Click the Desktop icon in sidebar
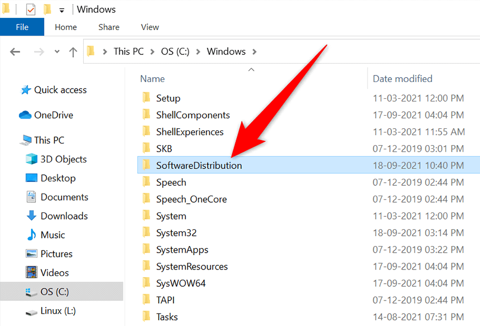The width and height of the screenshot is (480, 326). click(x=32, y=178)
